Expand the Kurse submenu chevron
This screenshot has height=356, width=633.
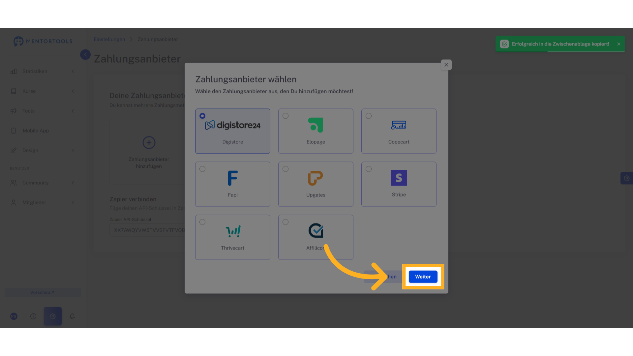click(73, 91)
